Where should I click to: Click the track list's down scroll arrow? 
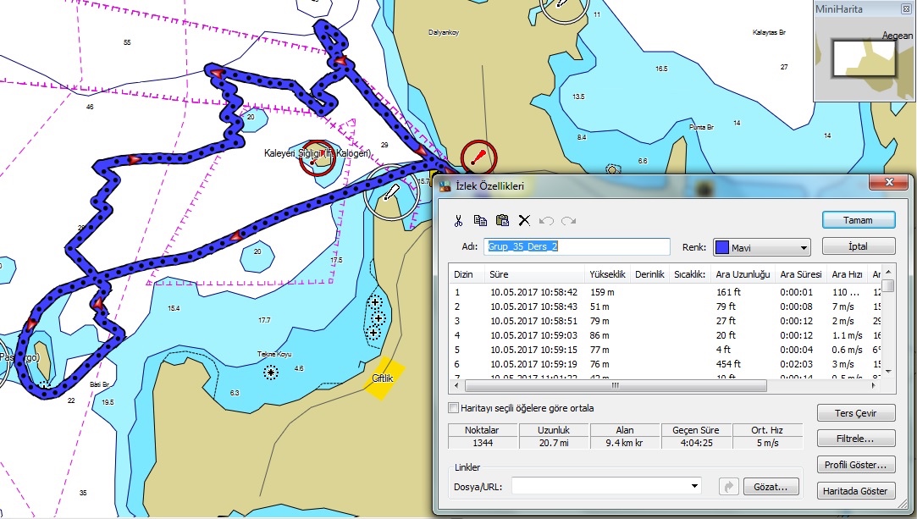click(888, 372)
